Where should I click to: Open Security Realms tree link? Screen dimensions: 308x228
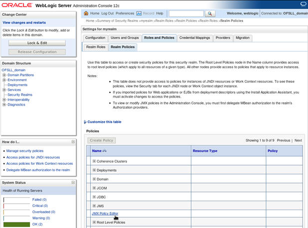pyautogui.click(x=20, y=95)
